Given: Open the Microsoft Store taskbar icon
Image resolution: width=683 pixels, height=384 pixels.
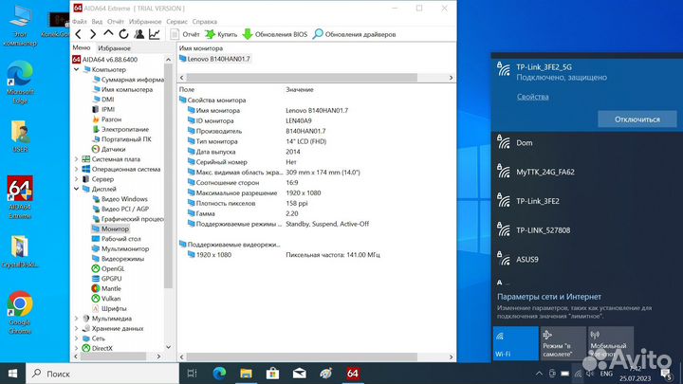Looking at the screenshot, I should pyautogui.click(x=272, y=374).
